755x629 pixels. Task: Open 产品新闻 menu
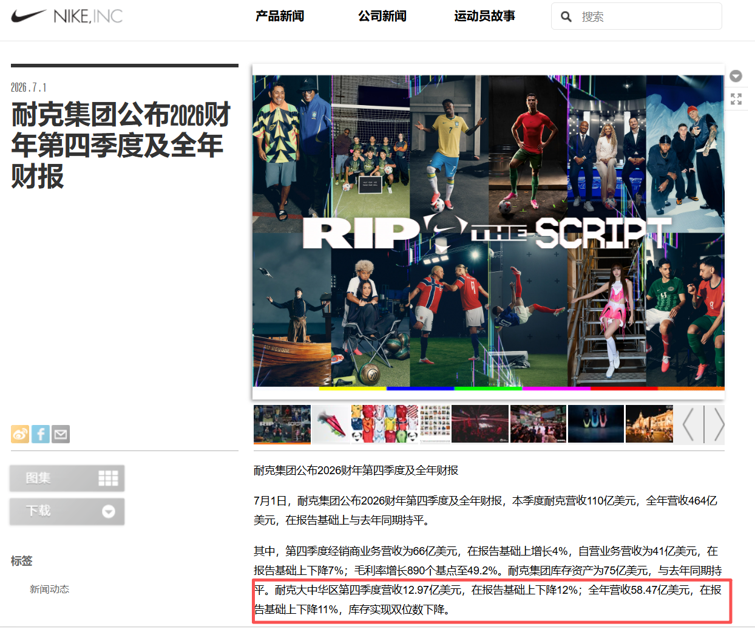pos(280,16)
